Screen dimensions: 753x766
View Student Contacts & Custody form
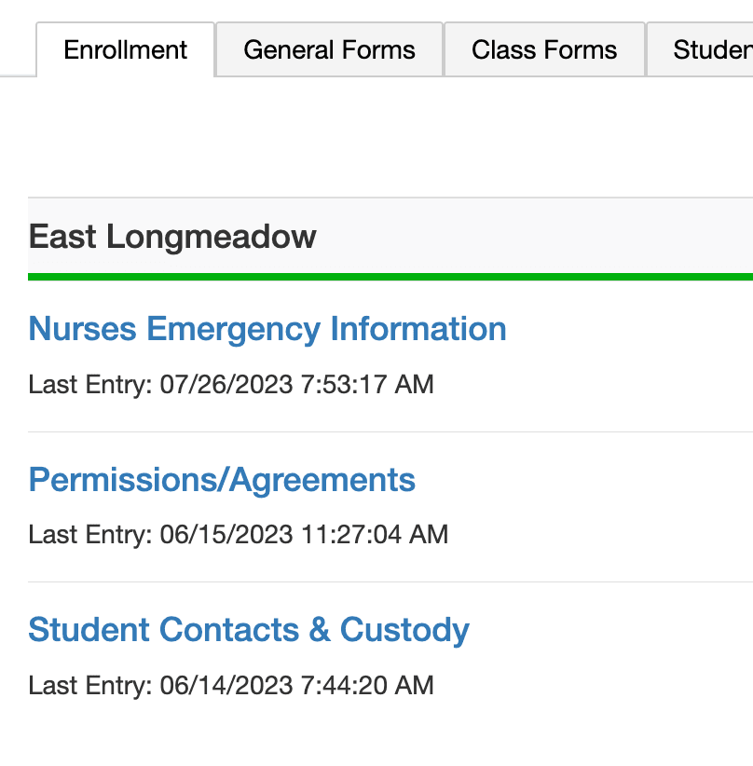(x=249, y=630)
